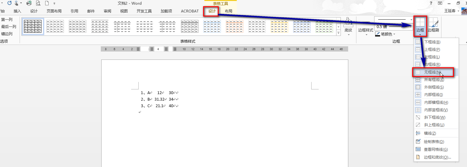
Task: Click the table cell containing 21.1
Action: [x=160, y=106]
